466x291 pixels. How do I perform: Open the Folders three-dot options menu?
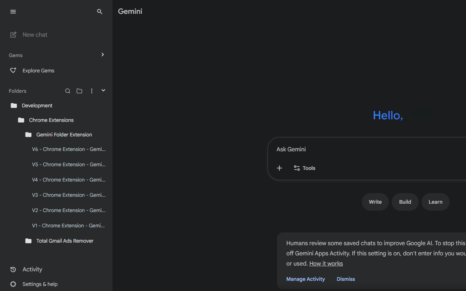pyautogui.click(x=92, y=91)
